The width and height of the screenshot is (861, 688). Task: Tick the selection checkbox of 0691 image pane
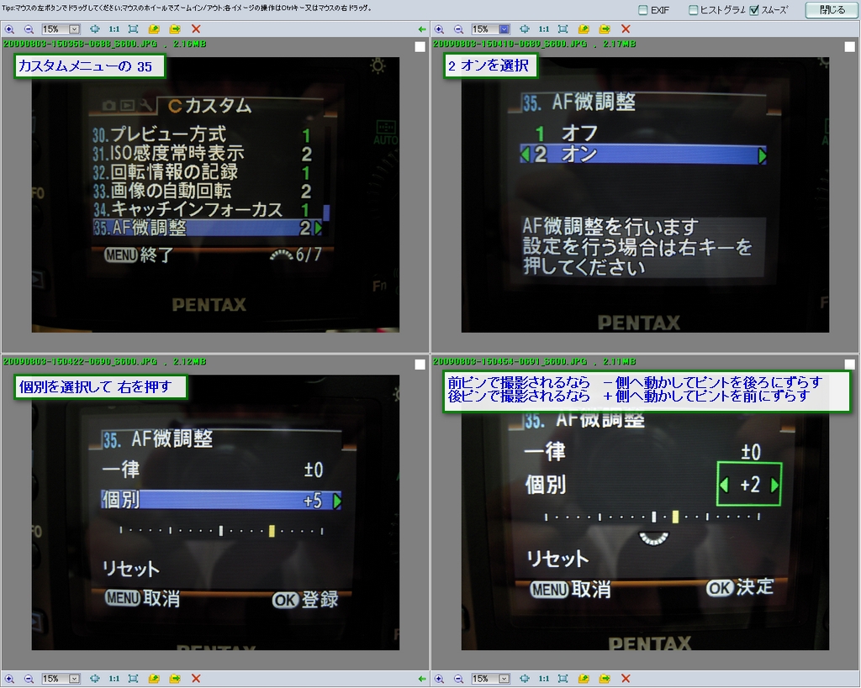pos(849,365)
